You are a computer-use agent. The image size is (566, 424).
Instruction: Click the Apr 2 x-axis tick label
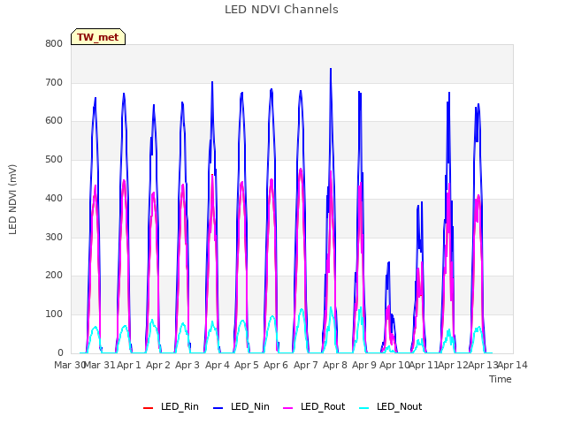(x=158, y=365)
